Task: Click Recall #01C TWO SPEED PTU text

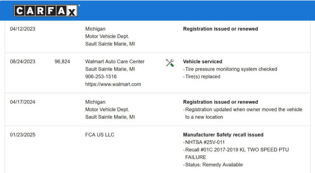Action: click(x=236, y=153)
